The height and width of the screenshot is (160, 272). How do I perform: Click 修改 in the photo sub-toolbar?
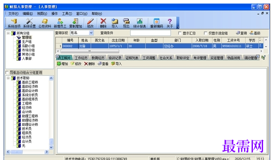[x=76, y=64]
